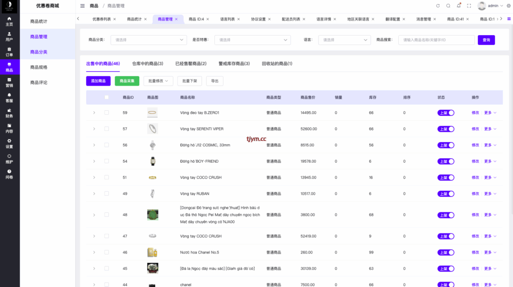Open 商品规格 in the side menu
The width and height of the screenshot is (513, 287).
coord(39,67)
